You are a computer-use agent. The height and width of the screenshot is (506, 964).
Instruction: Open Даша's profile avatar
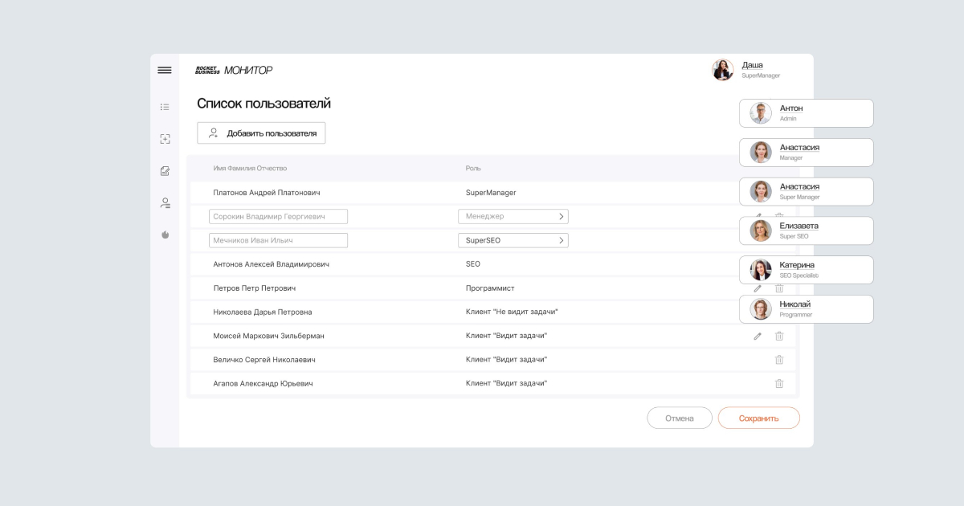click(723, 70)
